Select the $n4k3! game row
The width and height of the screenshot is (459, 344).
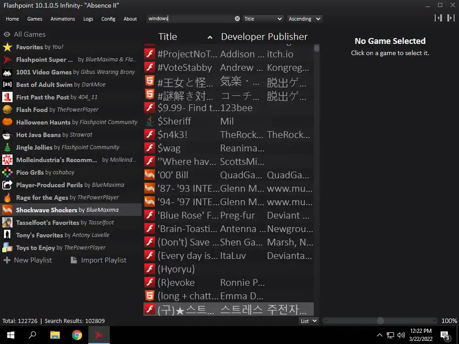click(x=229, y=134)
